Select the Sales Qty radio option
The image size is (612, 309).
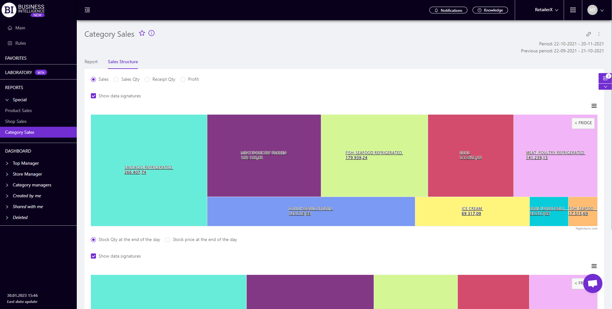(x=116, y=79)
